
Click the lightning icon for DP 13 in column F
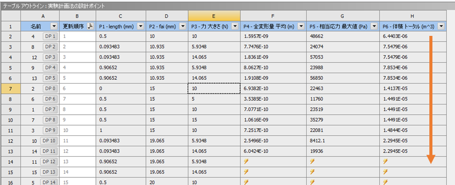[246, 172]
